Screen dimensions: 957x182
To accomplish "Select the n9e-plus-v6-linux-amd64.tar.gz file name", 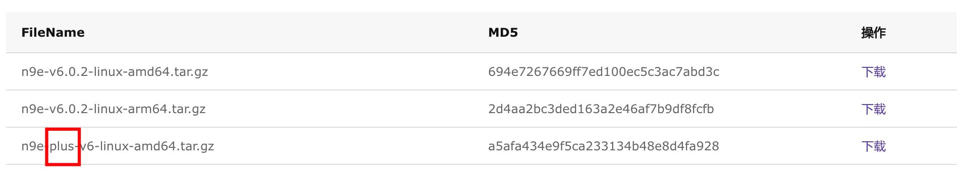I will pos(118,146).
